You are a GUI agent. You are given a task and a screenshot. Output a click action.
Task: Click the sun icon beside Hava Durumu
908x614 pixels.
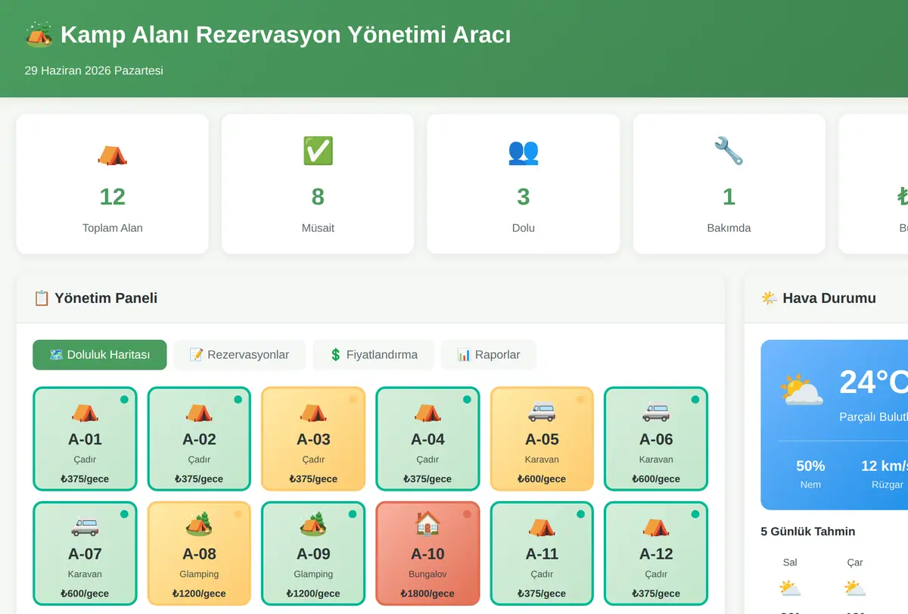click(x=770, y=298)
